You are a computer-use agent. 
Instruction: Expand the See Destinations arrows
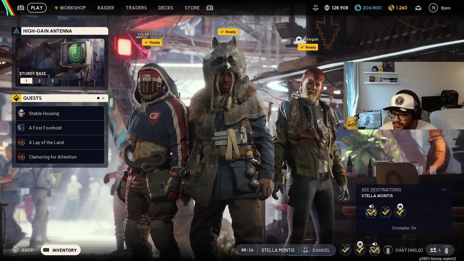pyautogui.click(x=444, y=190)
